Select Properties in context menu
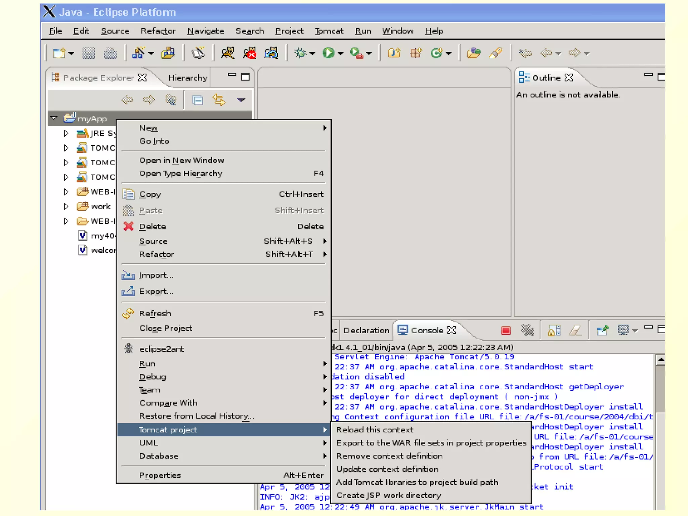The image size is (688, 516). pyautogui.click(x=224, y=475)
